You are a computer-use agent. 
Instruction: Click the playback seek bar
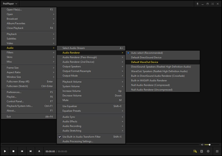point(100,145)
